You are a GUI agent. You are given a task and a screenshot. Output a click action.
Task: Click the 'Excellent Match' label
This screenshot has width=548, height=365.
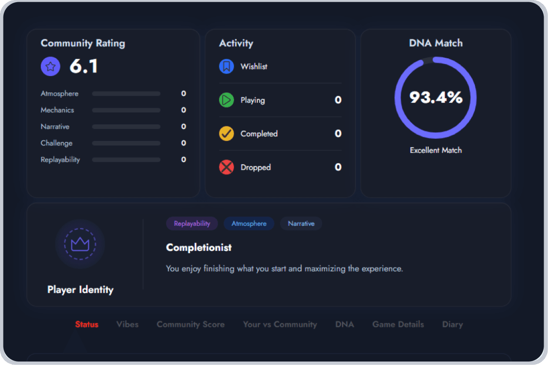(436, 150)
